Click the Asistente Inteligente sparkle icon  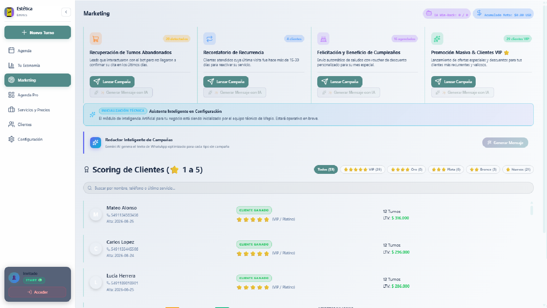pyautogui.click(x=92, y=115)
